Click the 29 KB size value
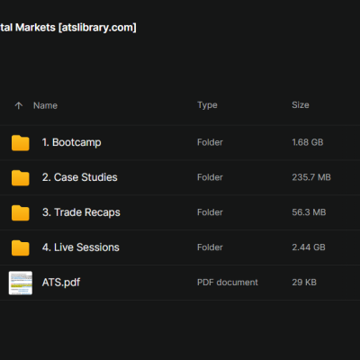360x360 pixels. pos(304,283)
